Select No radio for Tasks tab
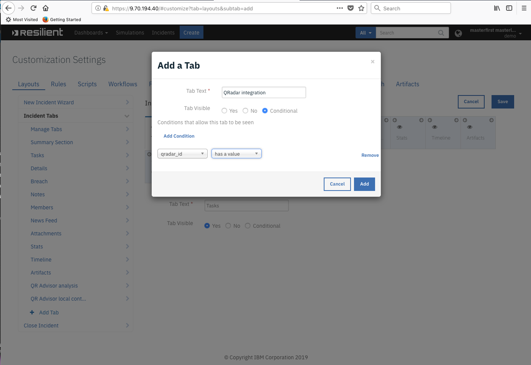The height and width of the screenshot is (365, 531). 228,226
